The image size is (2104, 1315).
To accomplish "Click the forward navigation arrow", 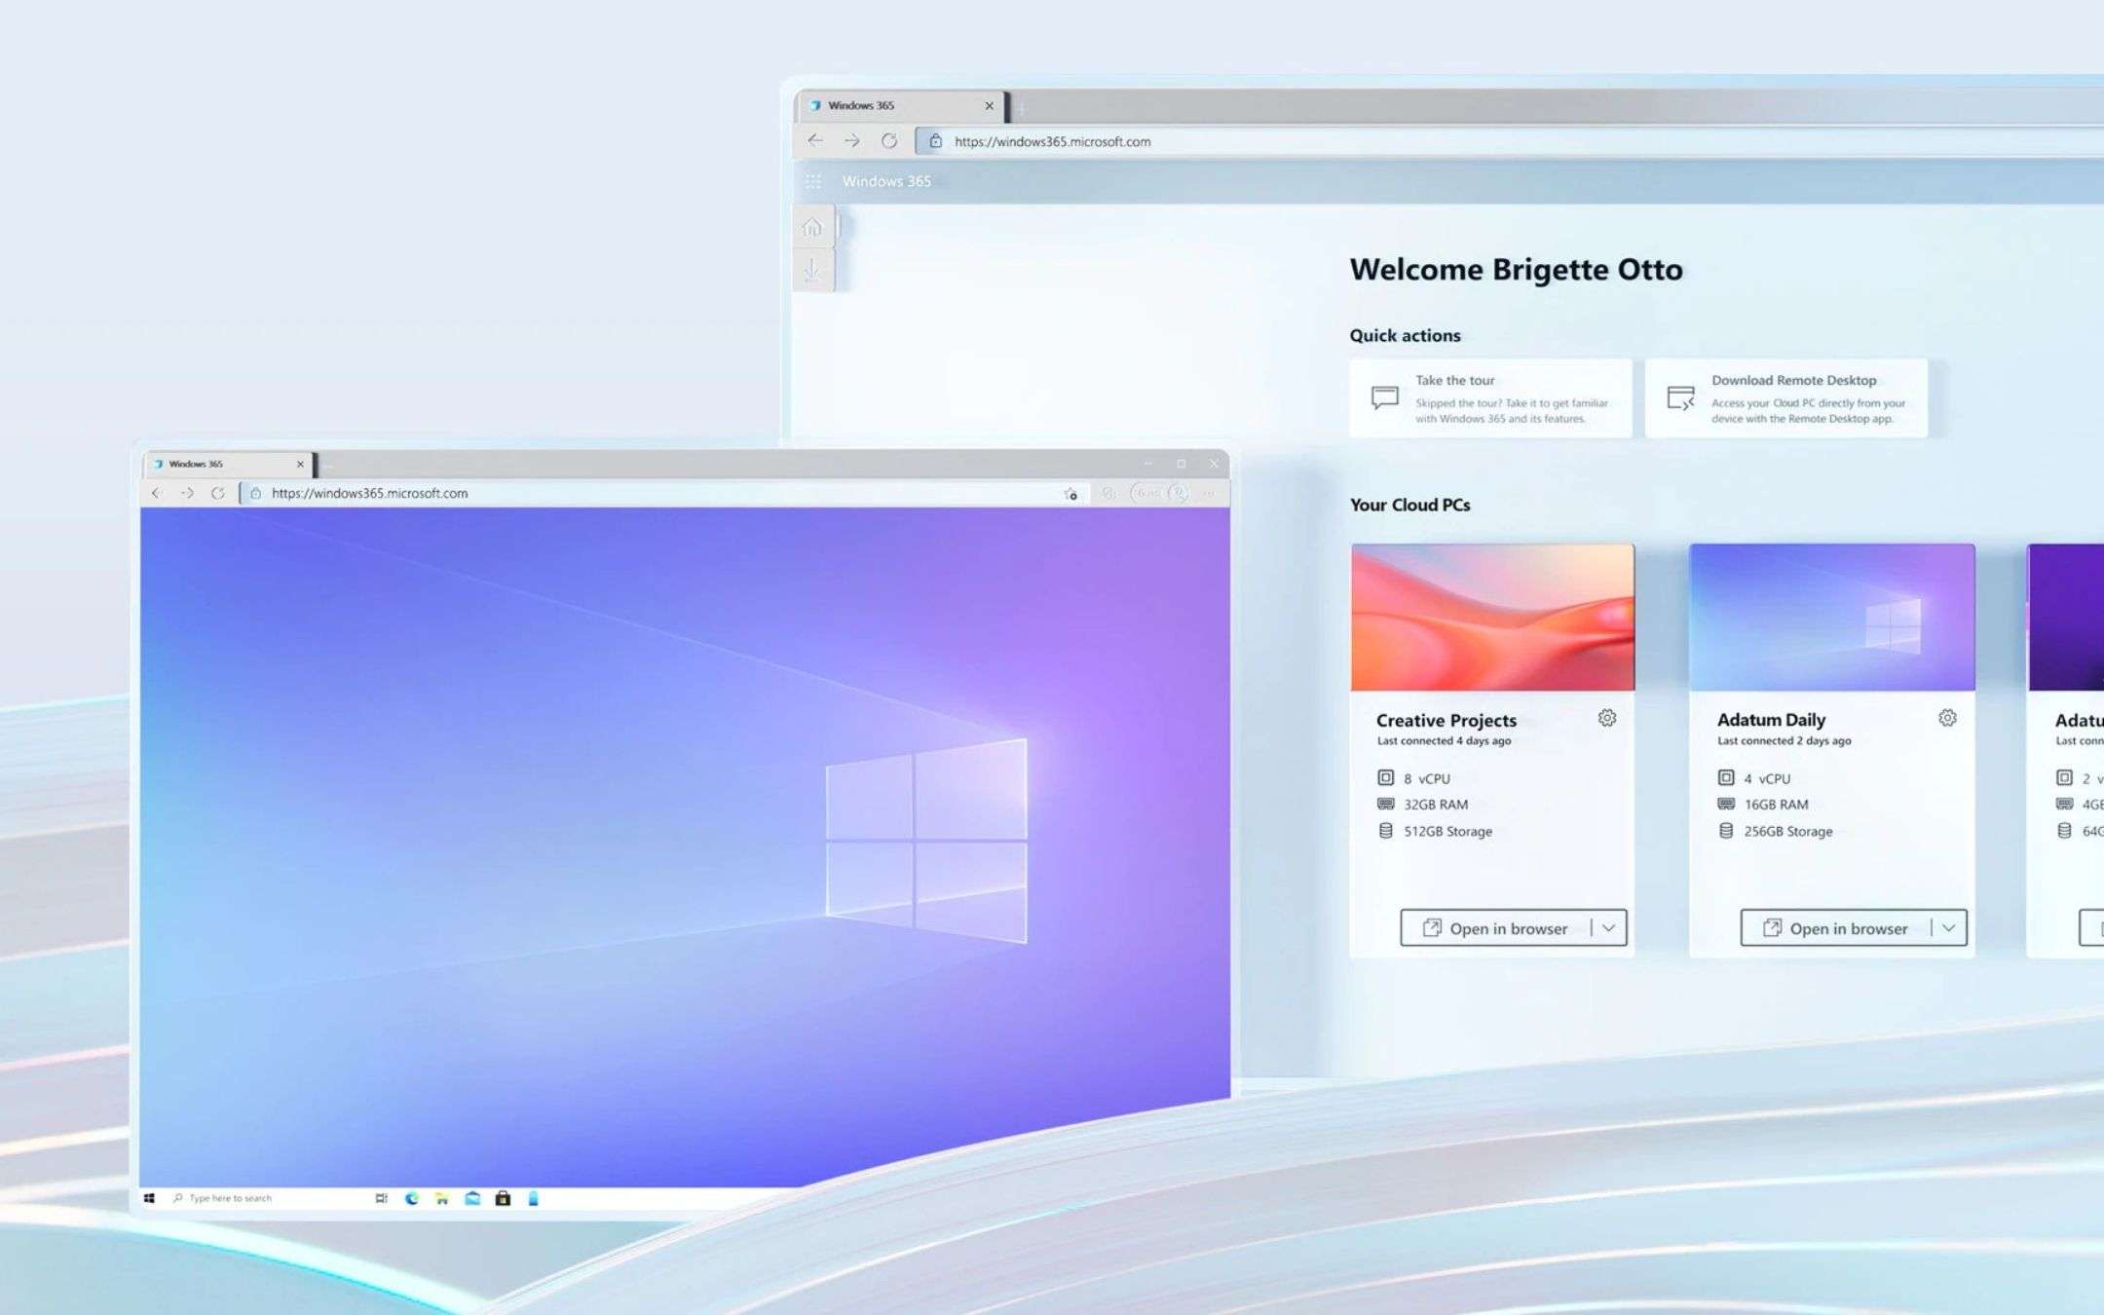I will tap(851, 141).
